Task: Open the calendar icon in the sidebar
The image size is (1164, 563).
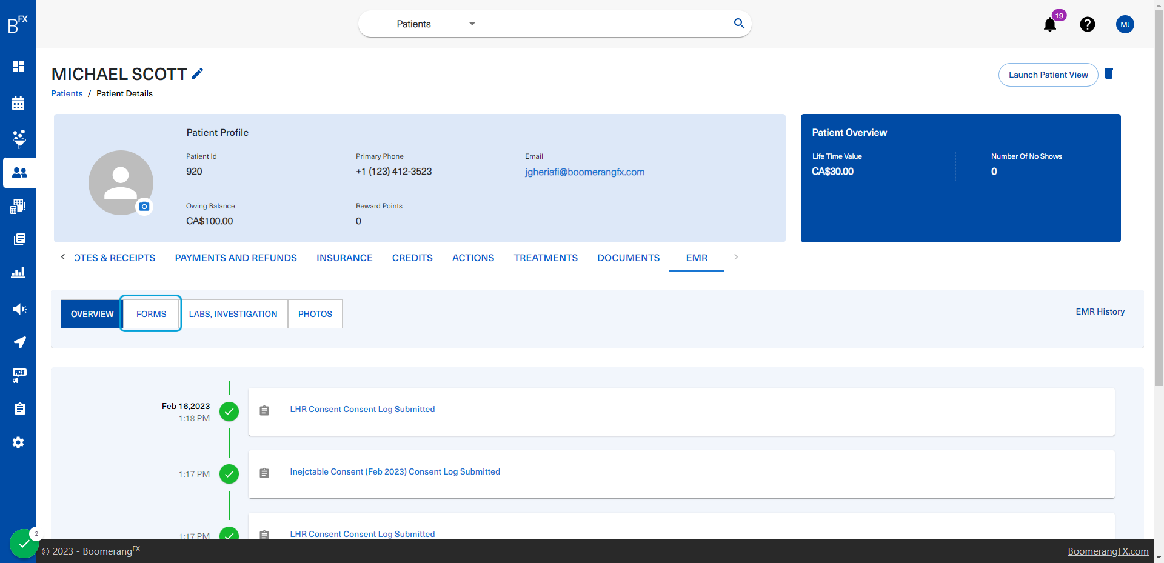Action: [x=18, y=103]
